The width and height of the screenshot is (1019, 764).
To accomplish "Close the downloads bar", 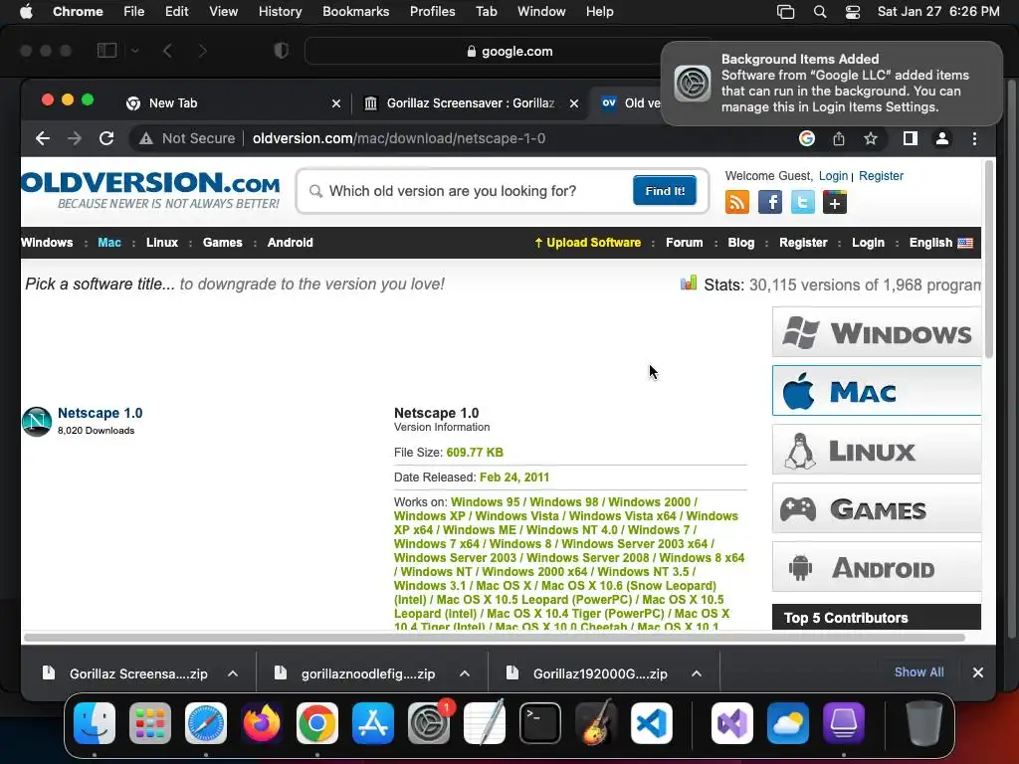I will pyautogui.click(x=977, y=672).
